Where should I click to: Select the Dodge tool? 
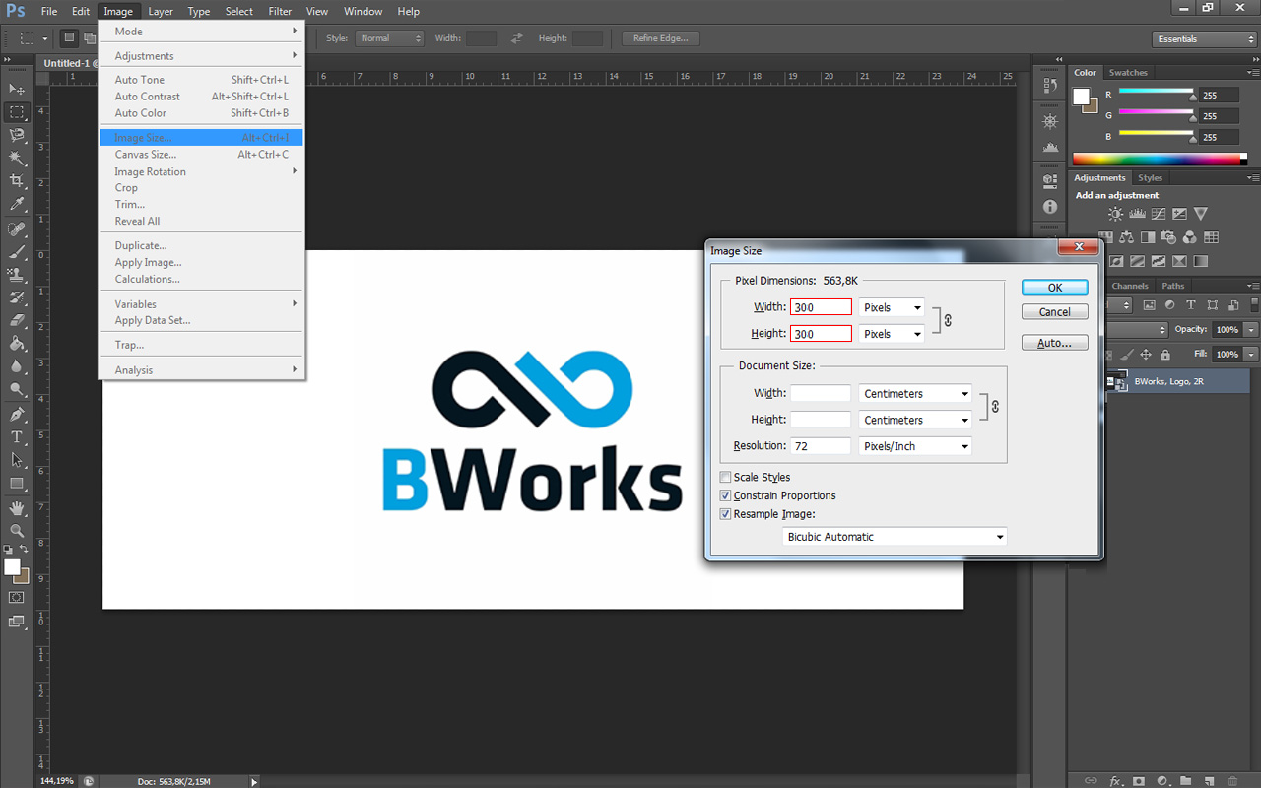click(17, 389)
